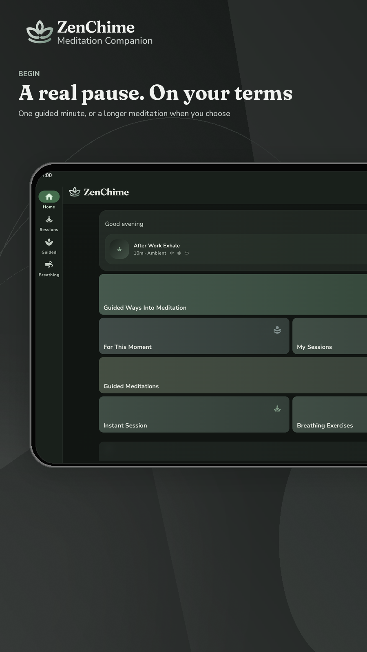The height and width of the screenshot is (652, 367).
Task: Open the Breathing tab in sidebar
Action: [x=49, y=269]
